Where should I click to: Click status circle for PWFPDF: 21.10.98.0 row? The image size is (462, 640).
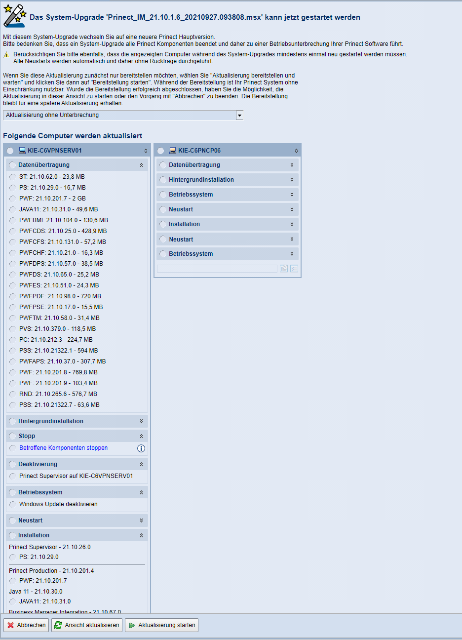coord(13,296)
